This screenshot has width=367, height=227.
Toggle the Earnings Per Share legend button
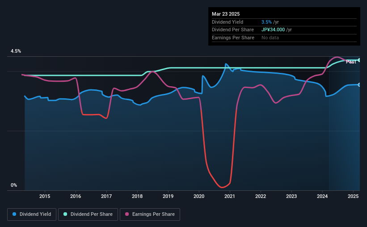click(x=150, y=214)
